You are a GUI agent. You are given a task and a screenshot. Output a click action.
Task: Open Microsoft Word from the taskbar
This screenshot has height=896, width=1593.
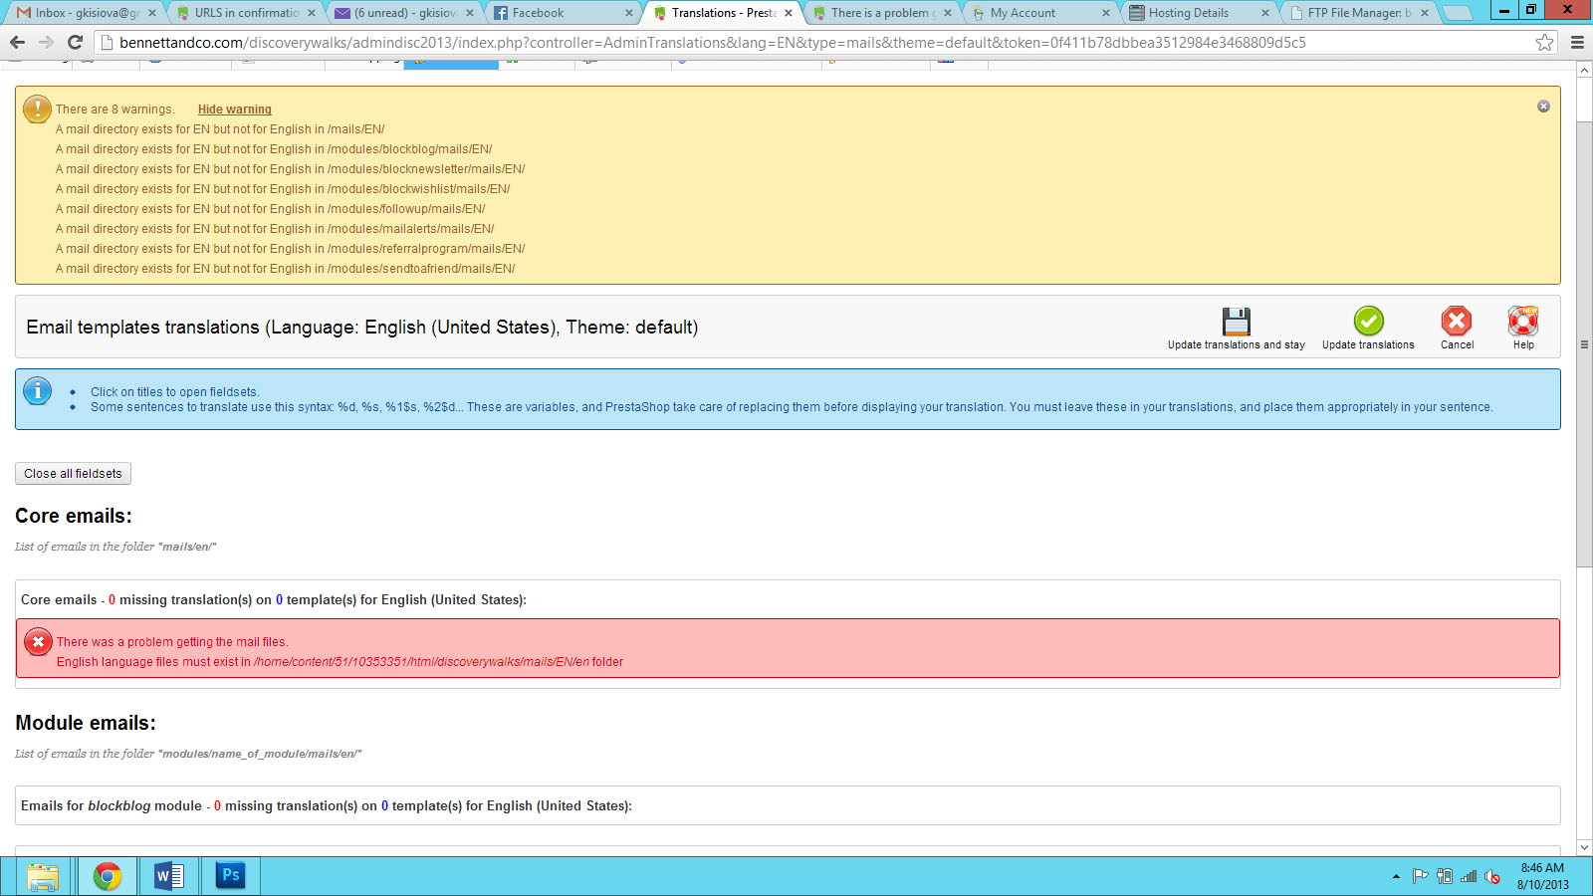169,876
